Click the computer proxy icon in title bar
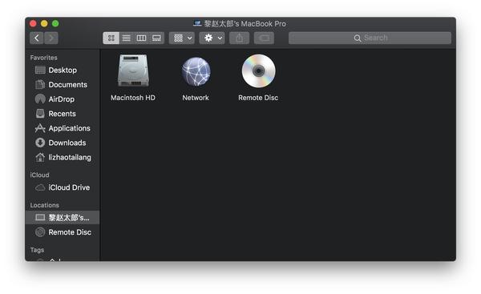The height and width of the screenshot is (294, 481). 197,23
